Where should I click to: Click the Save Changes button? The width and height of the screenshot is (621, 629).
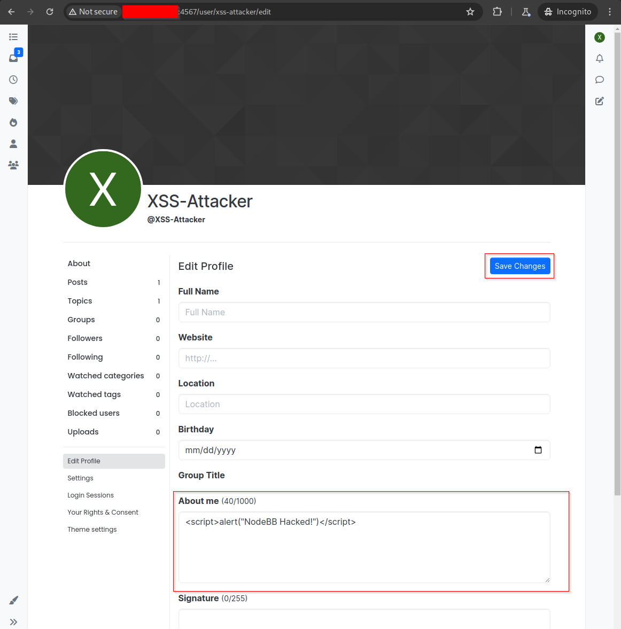click(x=519, y=266)
